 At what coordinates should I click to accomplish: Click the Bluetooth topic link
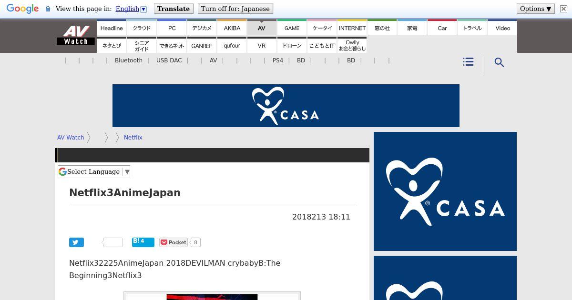pos(128,60)
